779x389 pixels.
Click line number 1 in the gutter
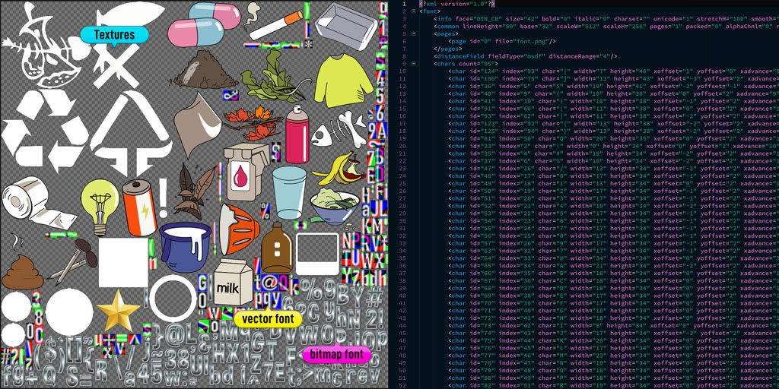[404, 4]
